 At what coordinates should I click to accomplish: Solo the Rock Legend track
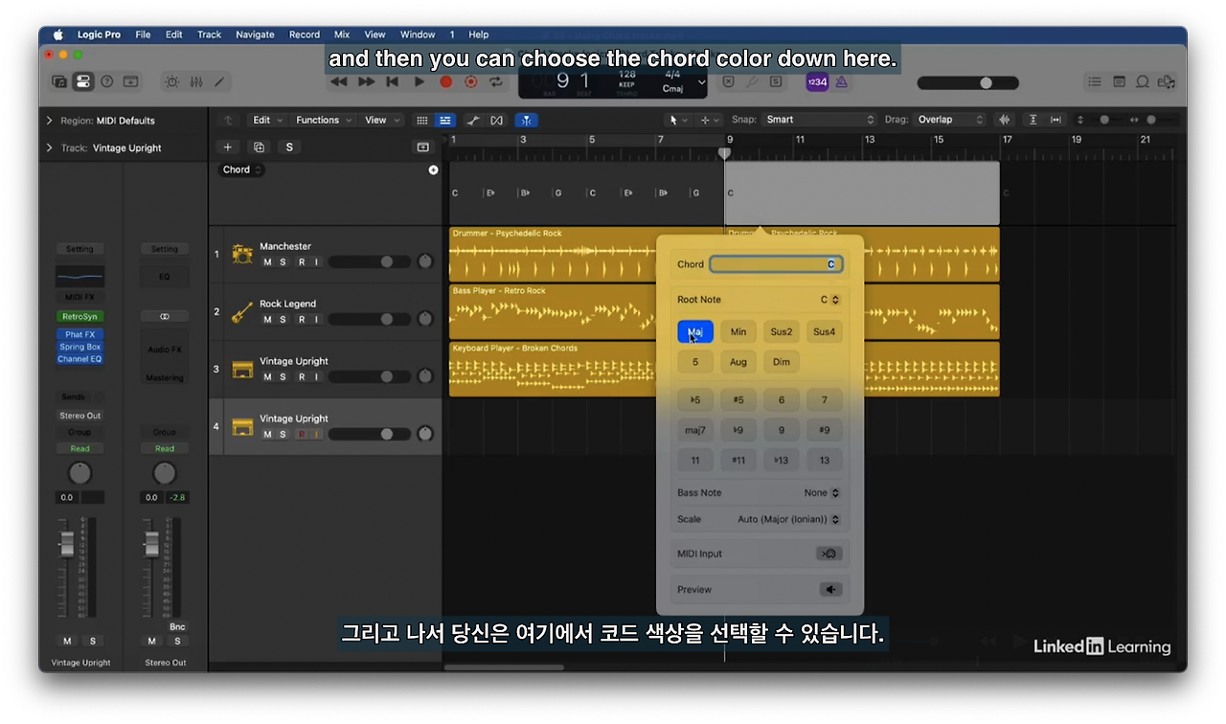click(x=283, y=319)
